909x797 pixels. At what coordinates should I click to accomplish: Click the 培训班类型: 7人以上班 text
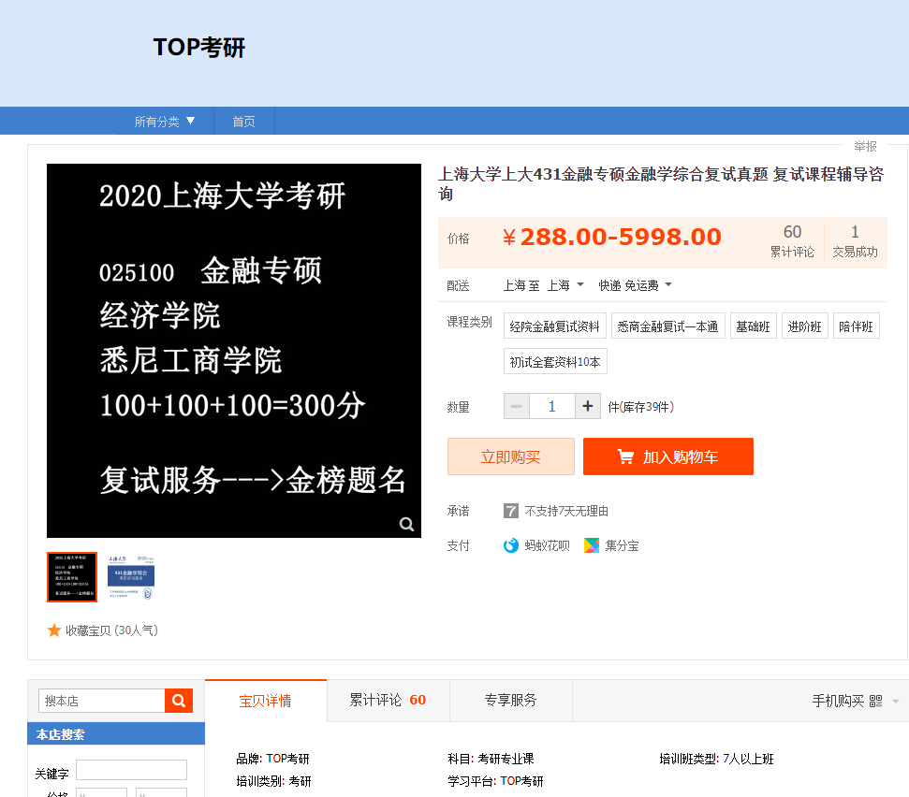[716, 759]
